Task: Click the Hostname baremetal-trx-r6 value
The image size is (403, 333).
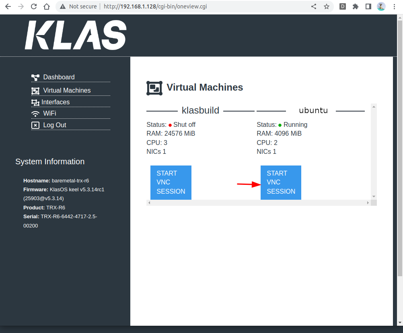Action: (x=70, y=181)
